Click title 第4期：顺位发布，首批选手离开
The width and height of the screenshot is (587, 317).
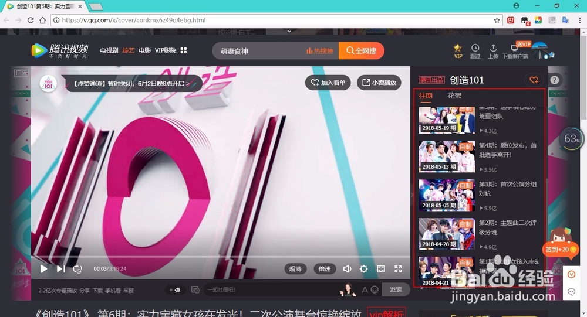[x=508, y=150]
